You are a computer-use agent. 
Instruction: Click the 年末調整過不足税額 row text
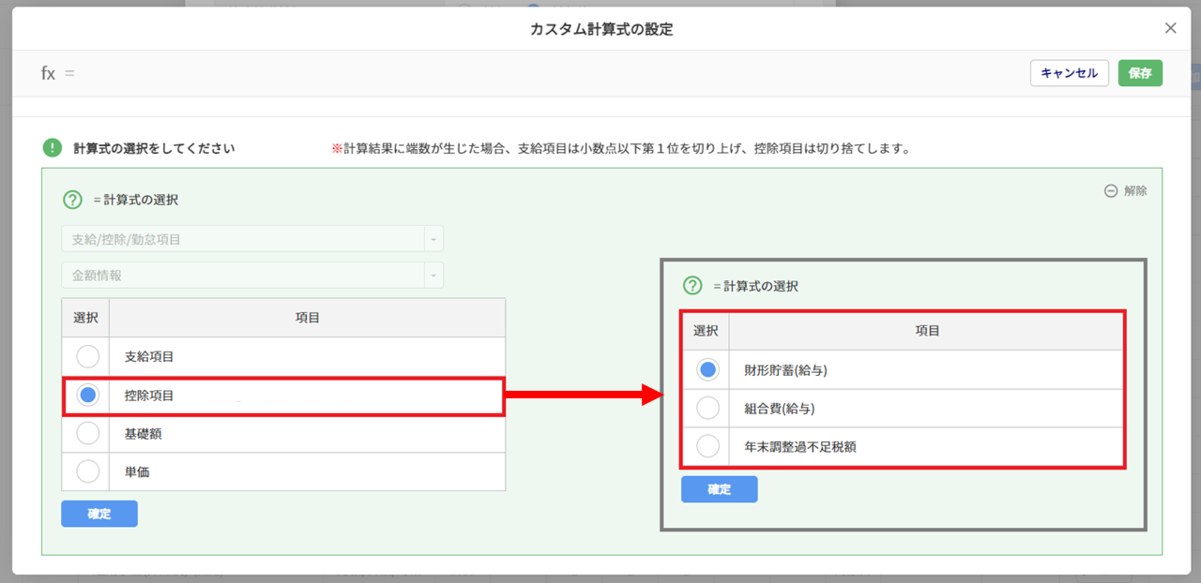(x=800, y=447)
